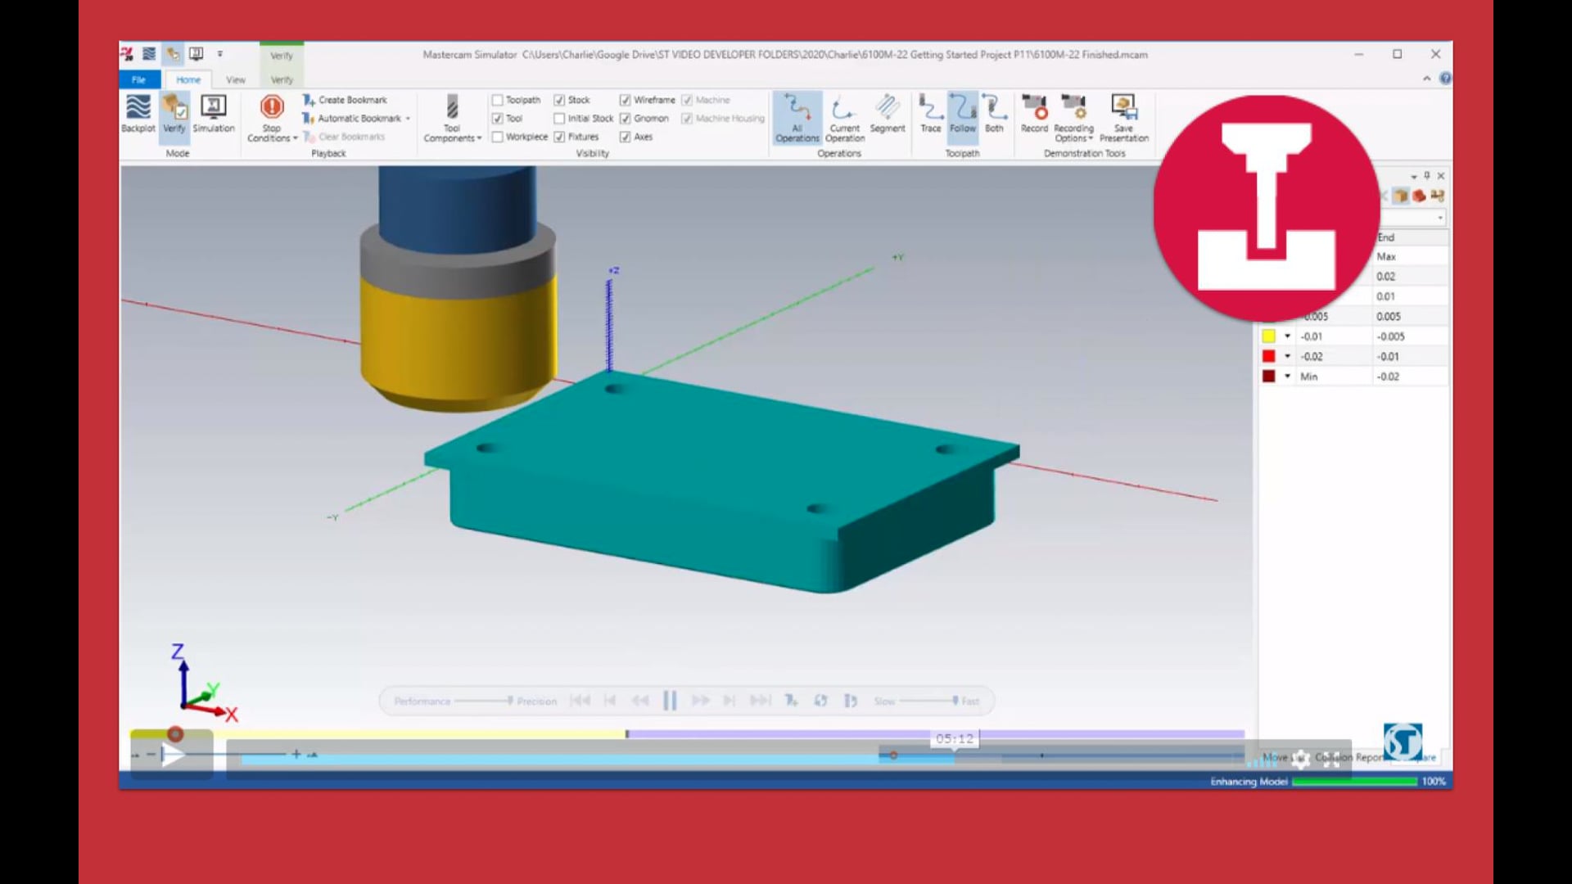
Task: Click the playback bar bookmark icon
Action: pos(791,701)
